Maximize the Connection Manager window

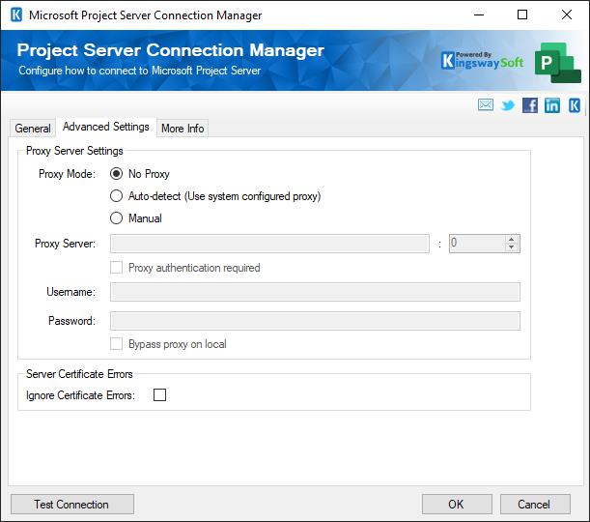tap(522, 15)
